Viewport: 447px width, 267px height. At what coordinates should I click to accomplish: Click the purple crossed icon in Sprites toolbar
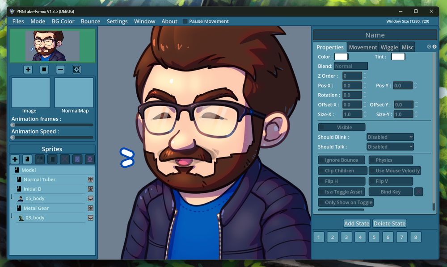click(x=90, y=159)
